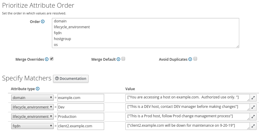Uncheck the Merge Overrides checkbox
The height and width of the screenshot is (132, 259).
point(52,59)
